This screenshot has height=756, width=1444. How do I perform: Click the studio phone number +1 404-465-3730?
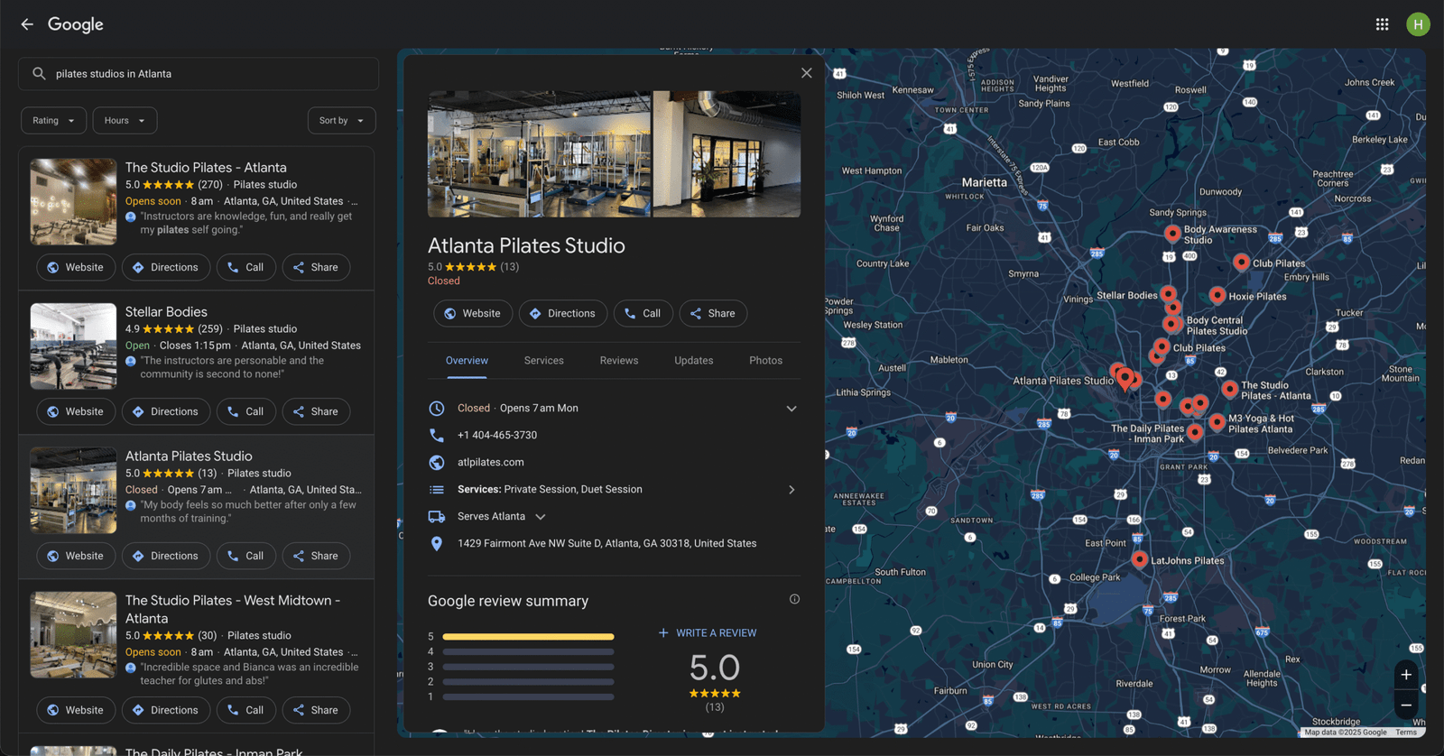click(x=497, y=435)
